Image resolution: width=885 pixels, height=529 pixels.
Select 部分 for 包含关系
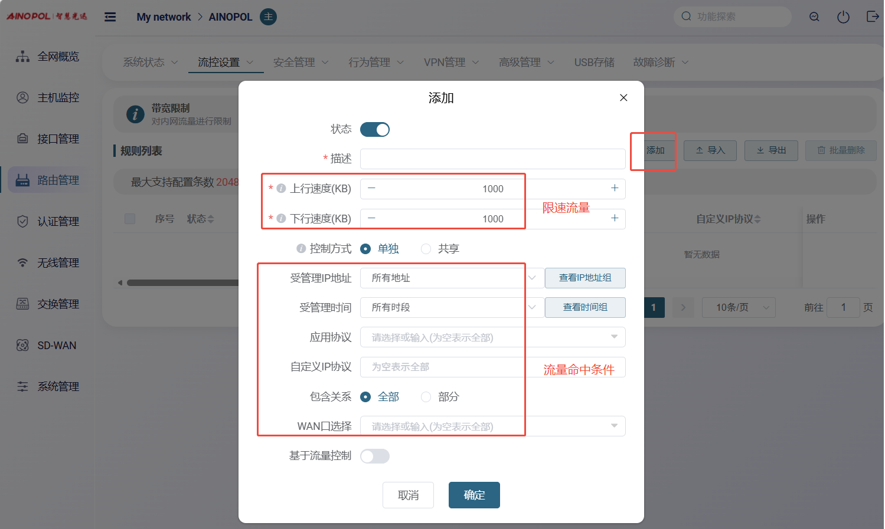pos(426,397)
